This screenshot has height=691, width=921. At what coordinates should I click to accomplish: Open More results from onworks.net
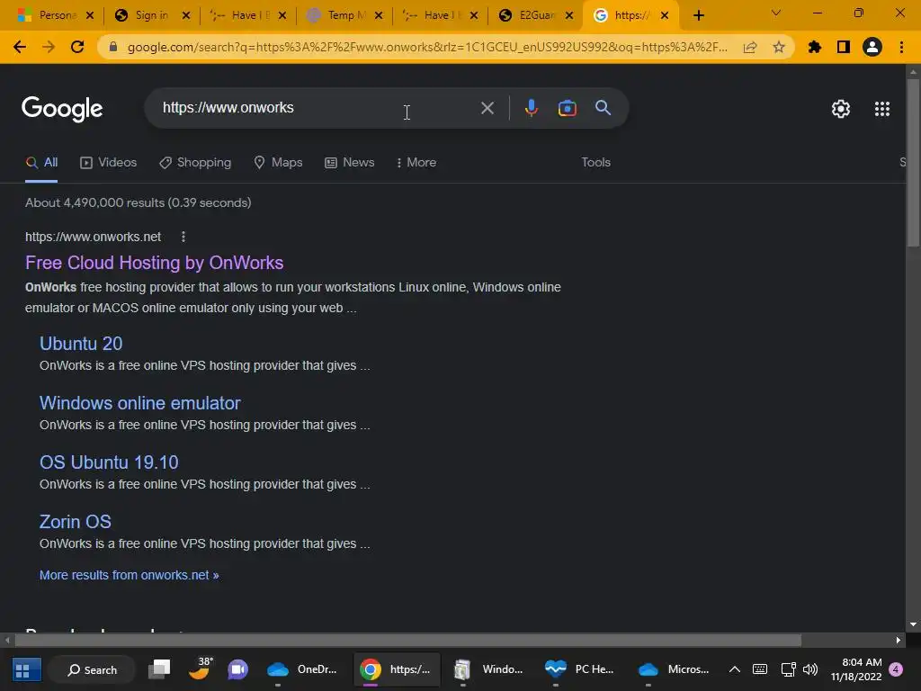point(130,575)
